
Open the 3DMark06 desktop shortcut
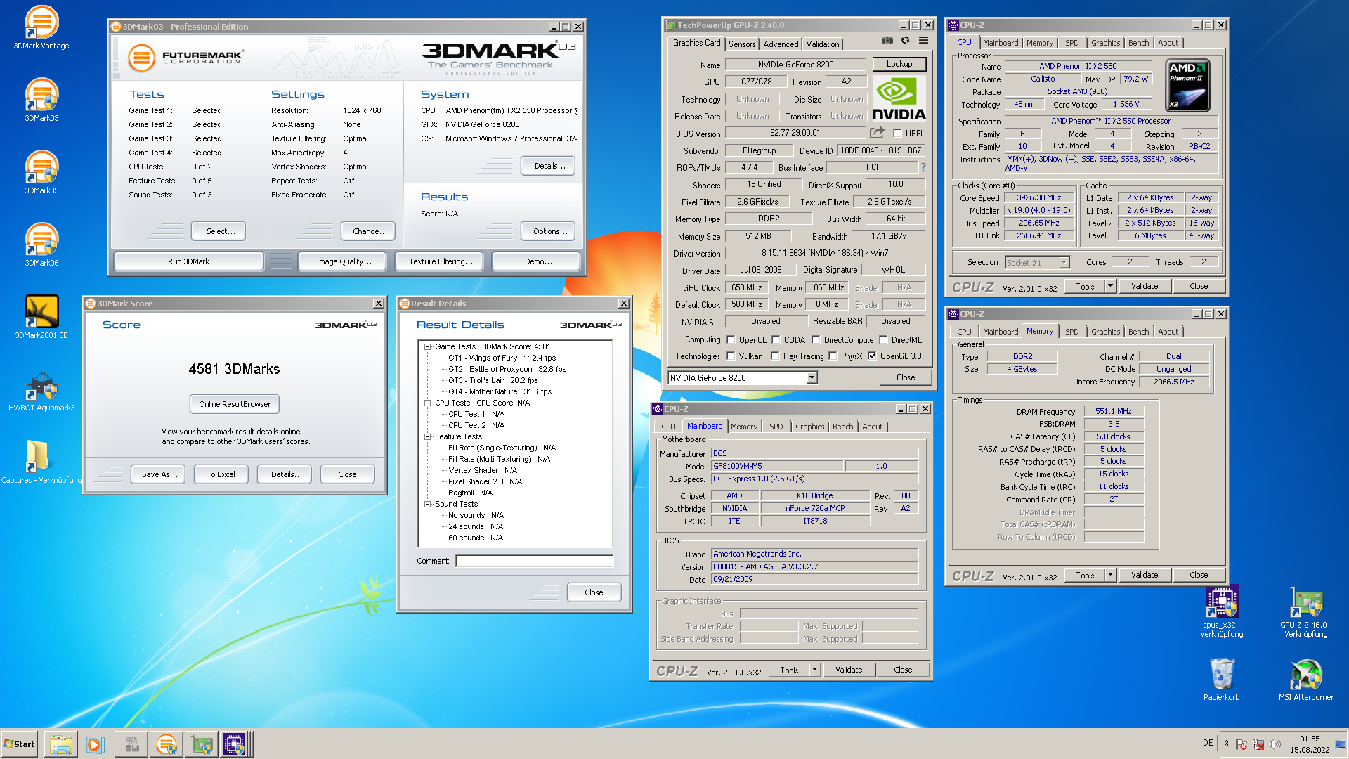pyautogui.click(x=41, y=245)
